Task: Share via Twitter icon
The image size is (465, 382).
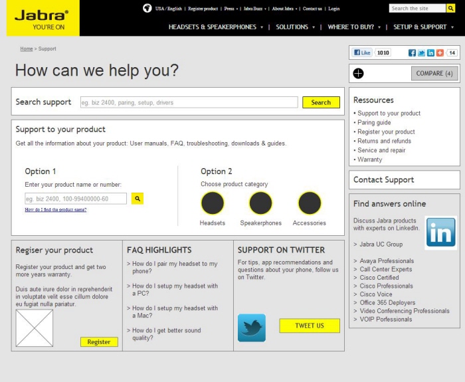Action: click(421, 52)
